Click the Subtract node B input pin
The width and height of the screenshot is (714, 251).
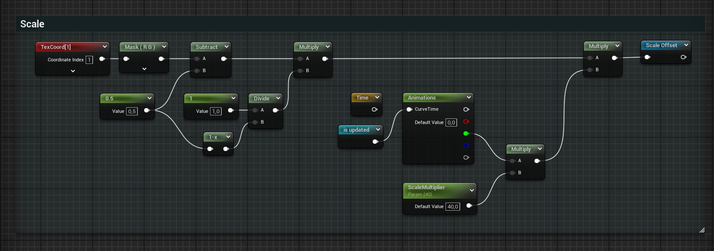click(x=197, y=70)
